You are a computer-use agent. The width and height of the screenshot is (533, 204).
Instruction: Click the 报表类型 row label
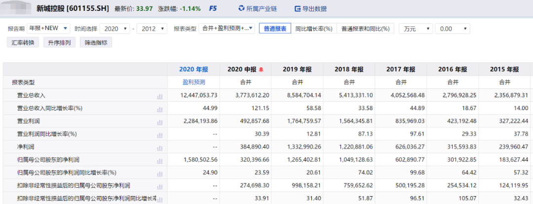point(23,82)
